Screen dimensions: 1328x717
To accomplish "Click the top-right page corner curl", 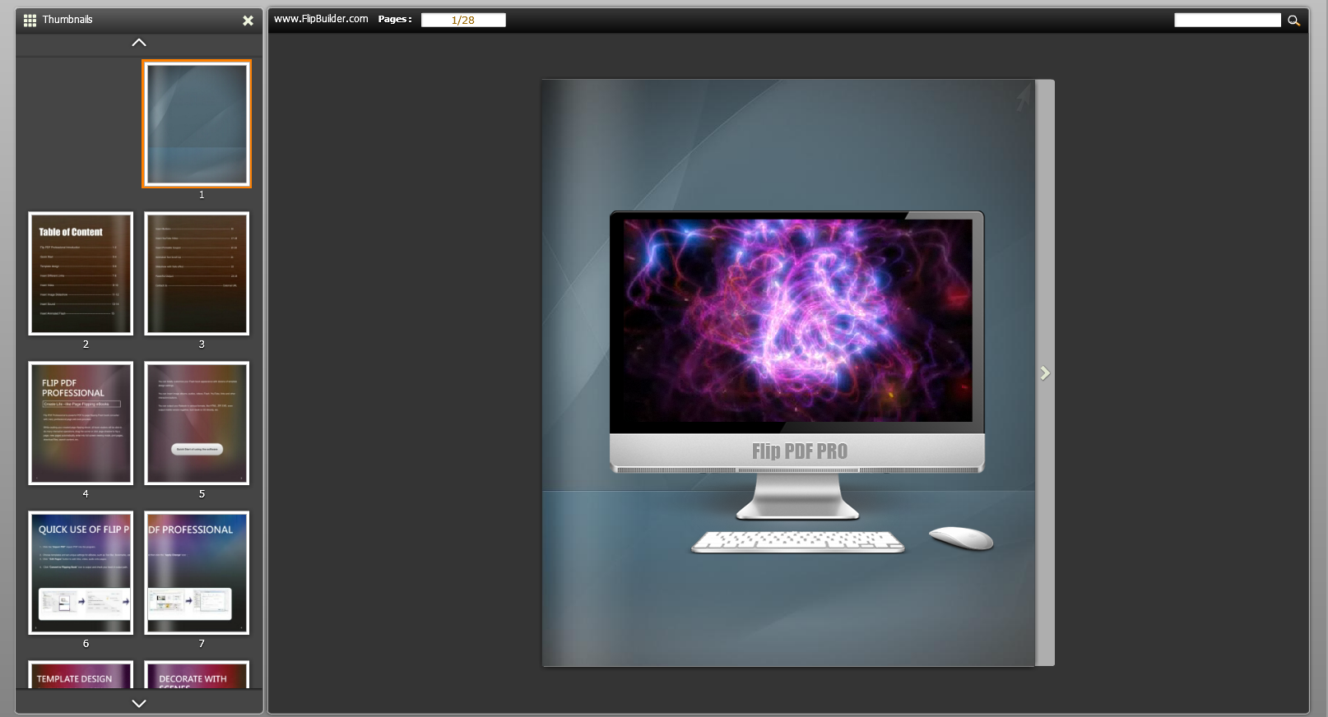I will (1022, 96).
